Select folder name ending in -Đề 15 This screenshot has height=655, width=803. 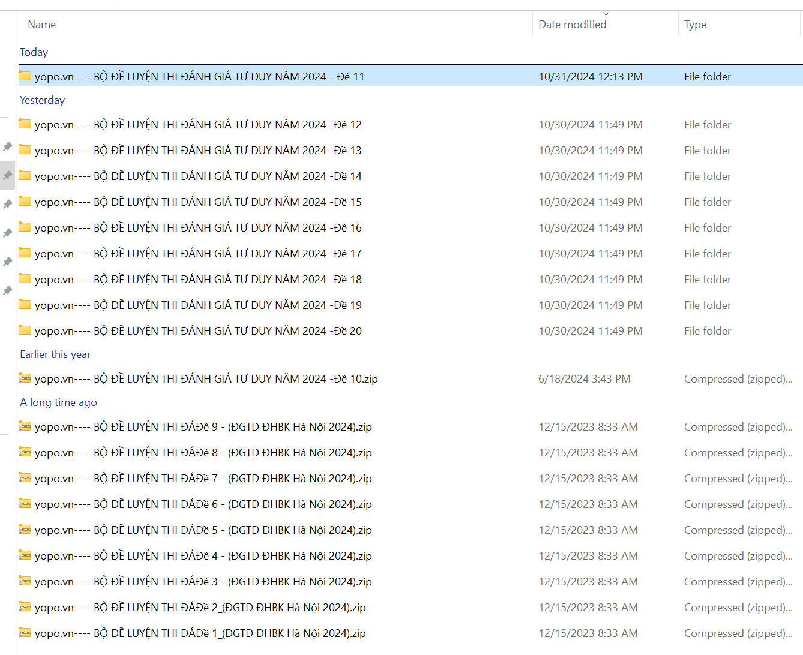pos(198,202)
